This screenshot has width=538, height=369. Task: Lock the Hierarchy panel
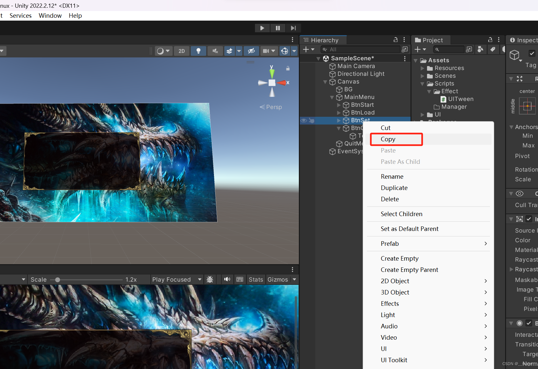click(396, 40)
